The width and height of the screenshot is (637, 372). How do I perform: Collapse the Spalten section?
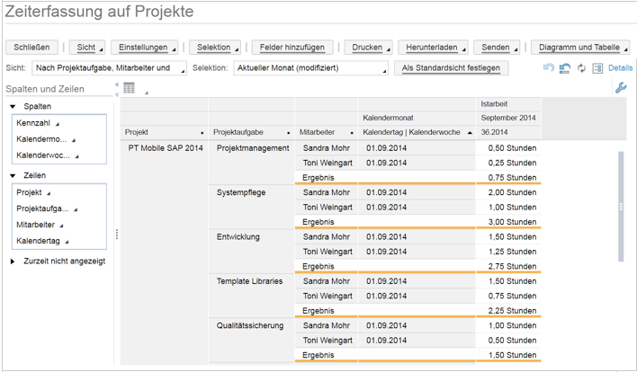(x=14, y=107)
